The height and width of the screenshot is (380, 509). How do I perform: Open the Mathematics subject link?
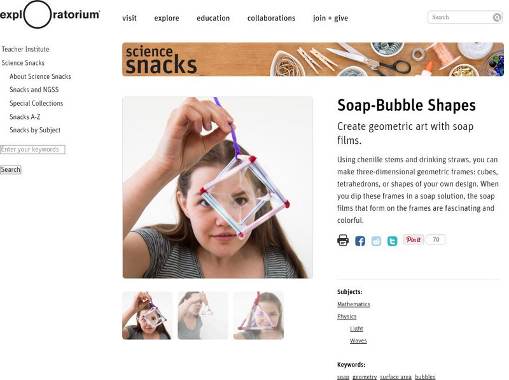[354, 304]
